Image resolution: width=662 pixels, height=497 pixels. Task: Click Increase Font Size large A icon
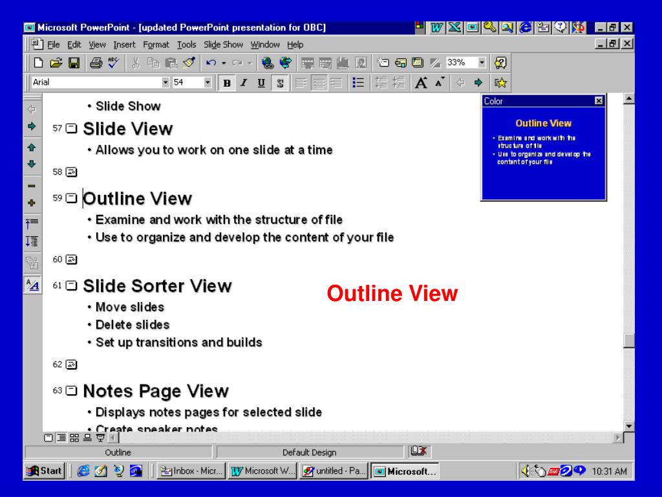click(421, 82)
